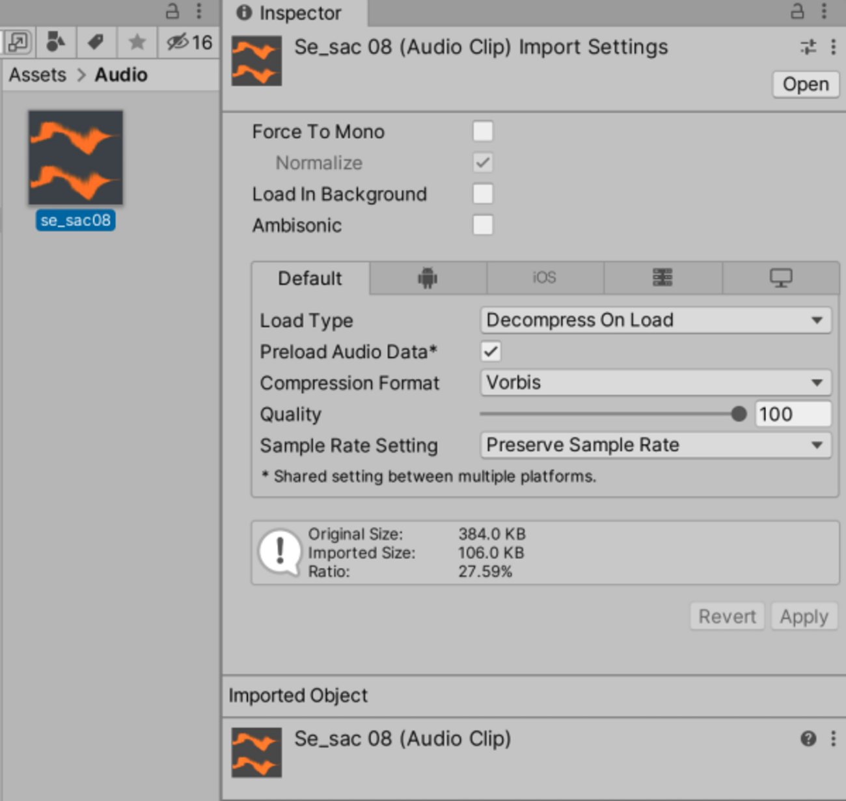Uncheck Preload Audio Data
846x801 pixels.
[x=491, y=352]
